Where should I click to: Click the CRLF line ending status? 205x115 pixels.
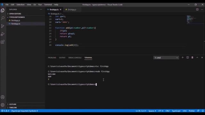168,111
